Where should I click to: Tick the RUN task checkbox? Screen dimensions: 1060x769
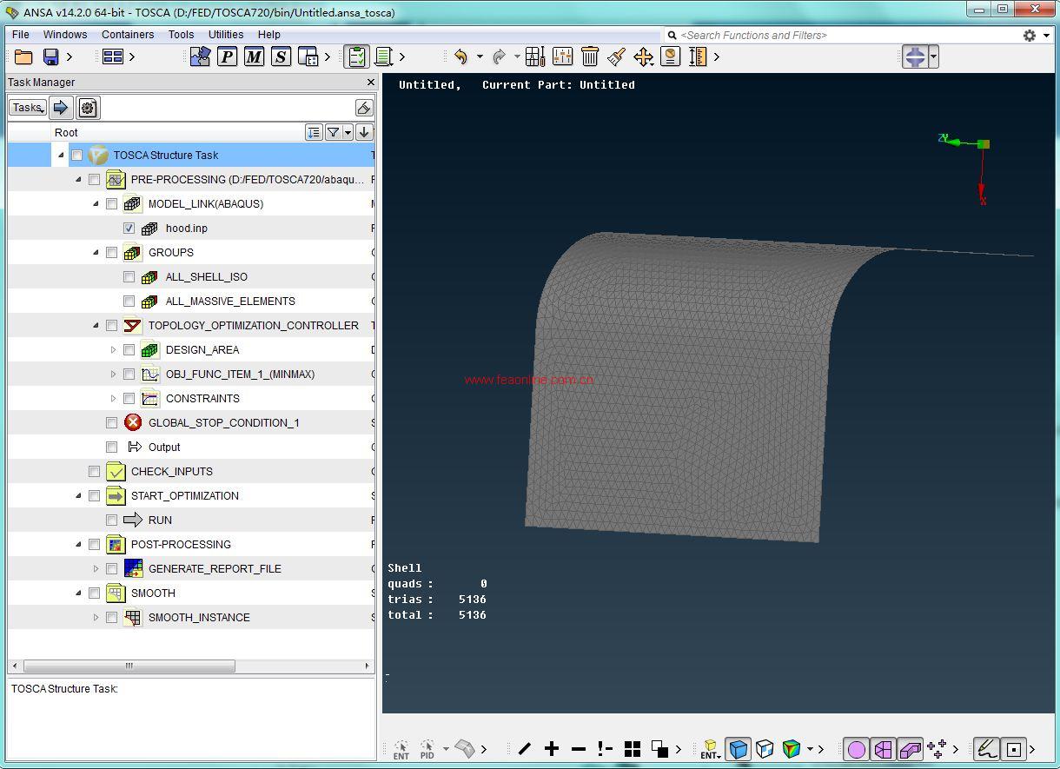(111, 520)
